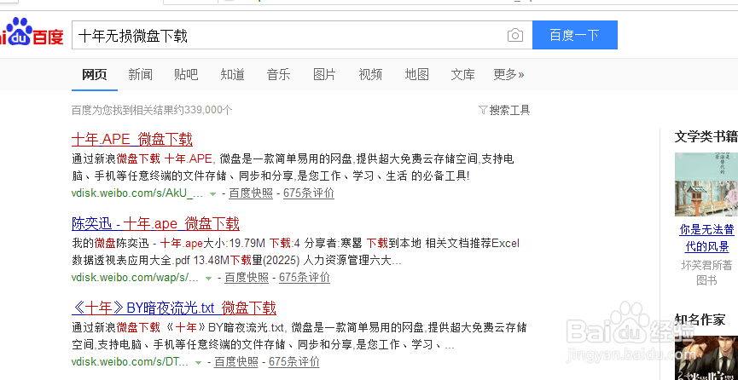The width and height of the screenshot is (738, 380).
Task: Click the 文学类书籍 sidebar heading
Action: [706, 136]
